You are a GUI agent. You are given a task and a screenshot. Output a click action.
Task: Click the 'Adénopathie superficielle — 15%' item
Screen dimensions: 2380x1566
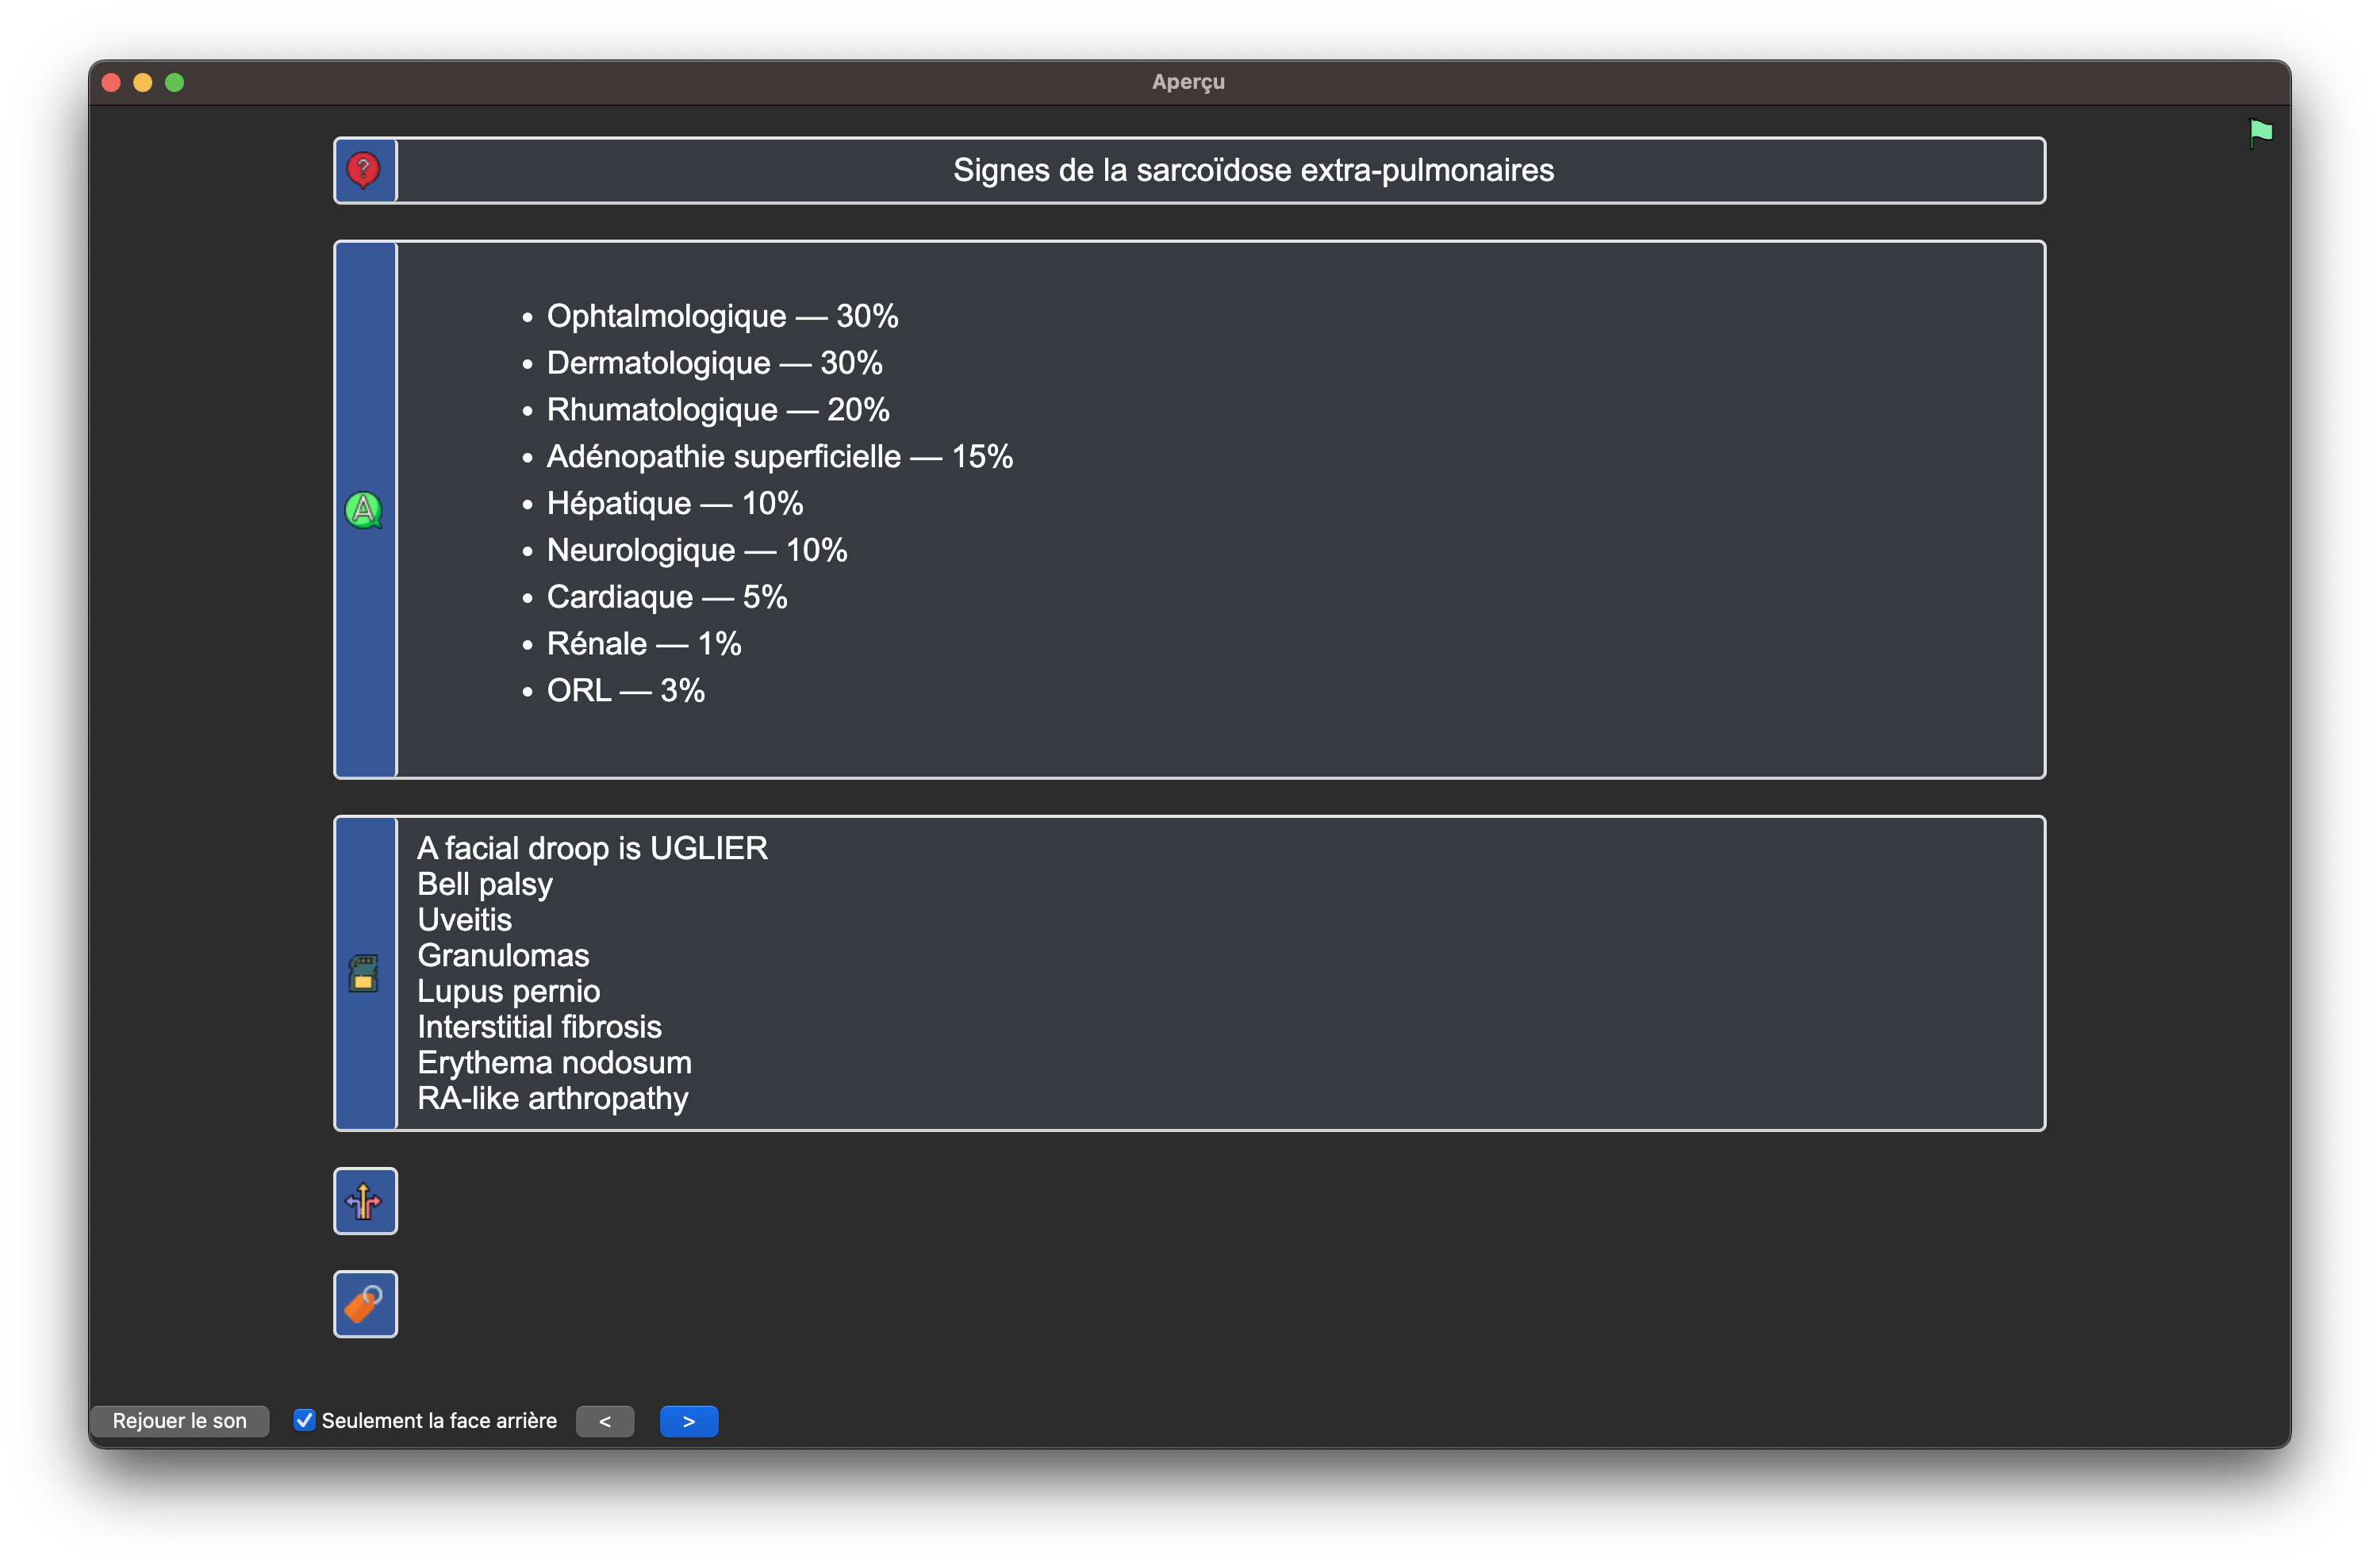pyautogui.click(x=779, y=456)
